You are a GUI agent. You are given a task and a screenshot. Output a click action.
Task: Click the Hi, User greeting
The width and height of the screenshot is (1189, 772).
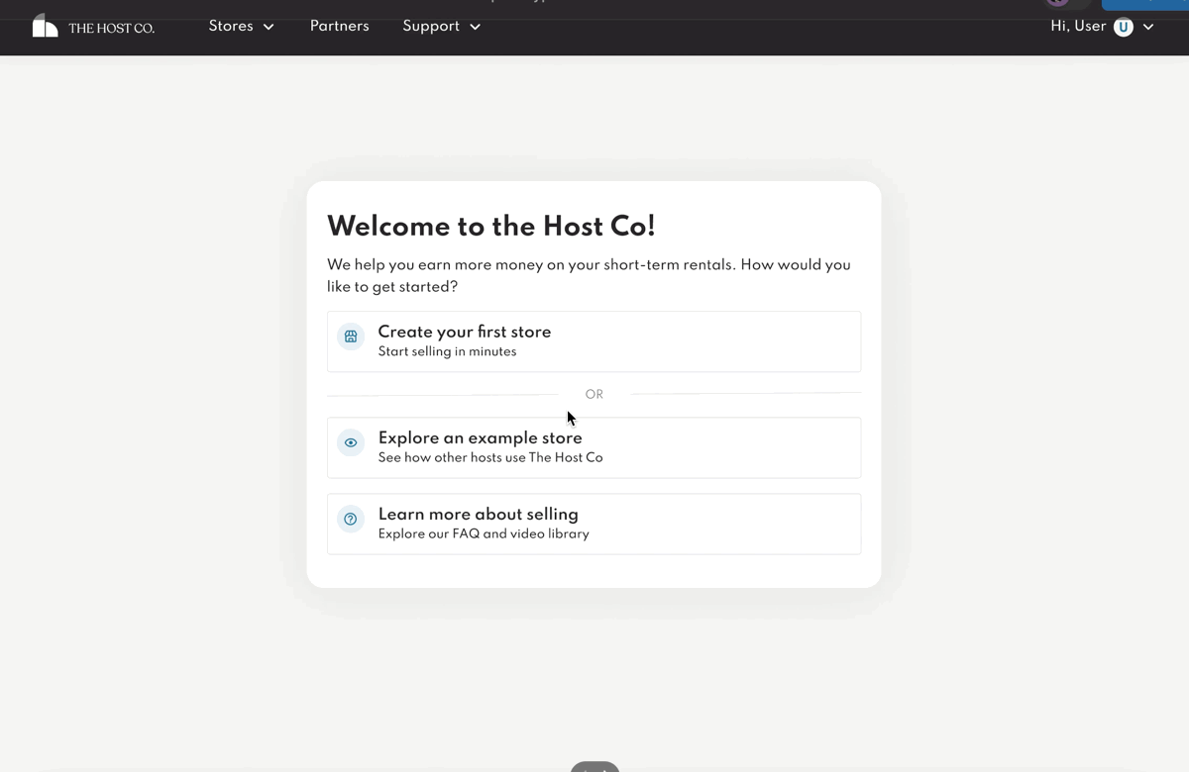pyautogui.click(x=1078, y=27)
